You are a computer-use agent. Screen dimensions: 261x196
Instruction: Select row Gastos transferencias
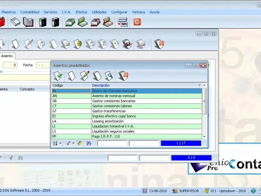pyautogui.click(x=127, y=111)
